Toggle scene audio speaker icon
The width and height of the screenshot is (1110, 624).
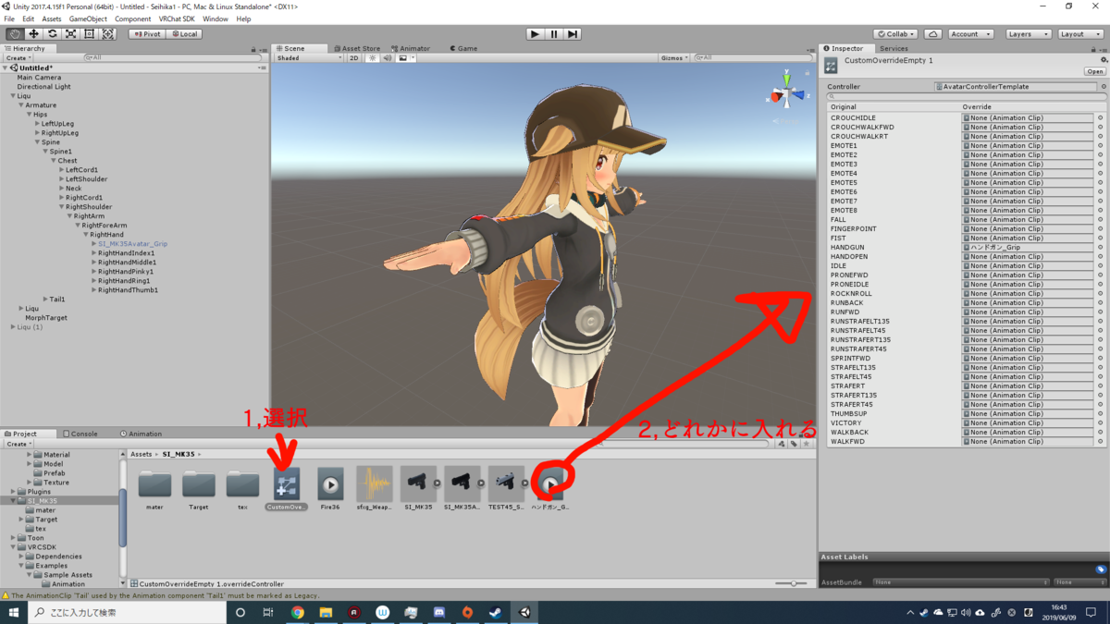(388, 58)
